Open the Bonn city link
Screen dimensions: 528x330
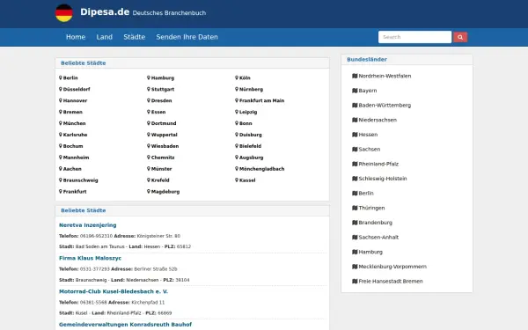pos(246,123)
